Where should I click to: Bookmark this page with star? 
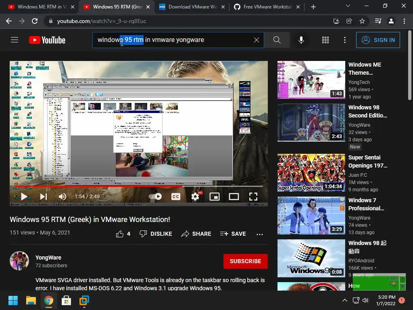(362, 21)
